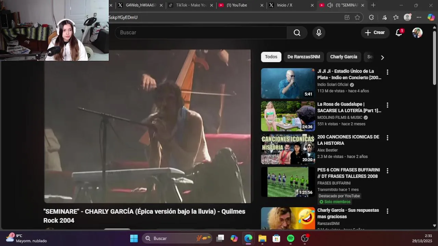The image size is (438, 246).
Task: Visit the Alex Bestier channel
Action: (x=327, y=150)
